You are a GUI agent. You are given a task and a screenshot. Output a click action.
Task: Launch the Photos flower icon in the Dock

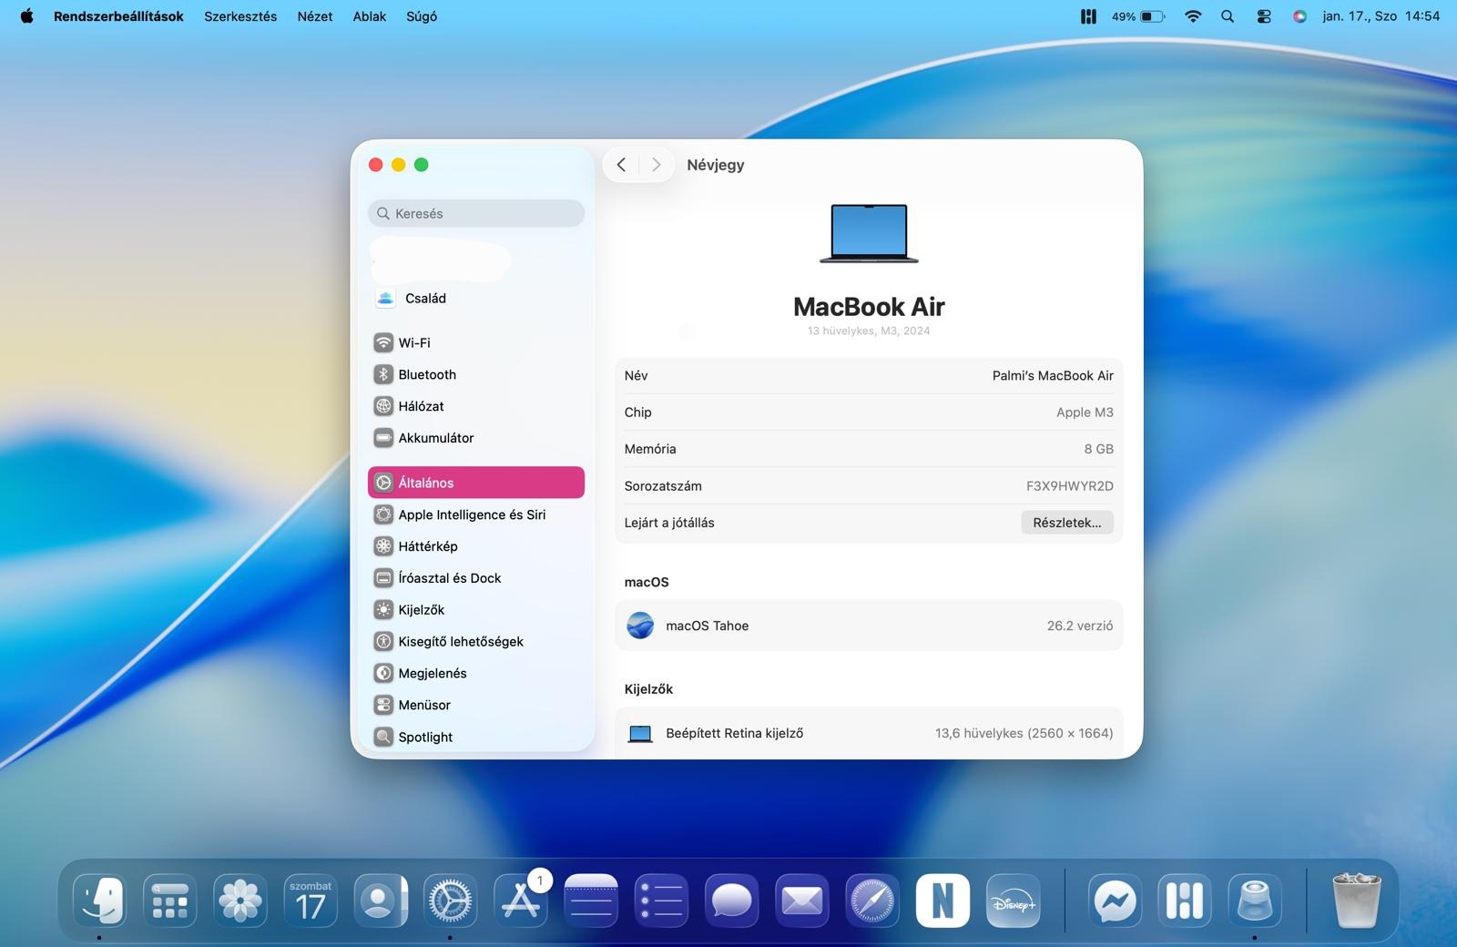pos(240,901)
